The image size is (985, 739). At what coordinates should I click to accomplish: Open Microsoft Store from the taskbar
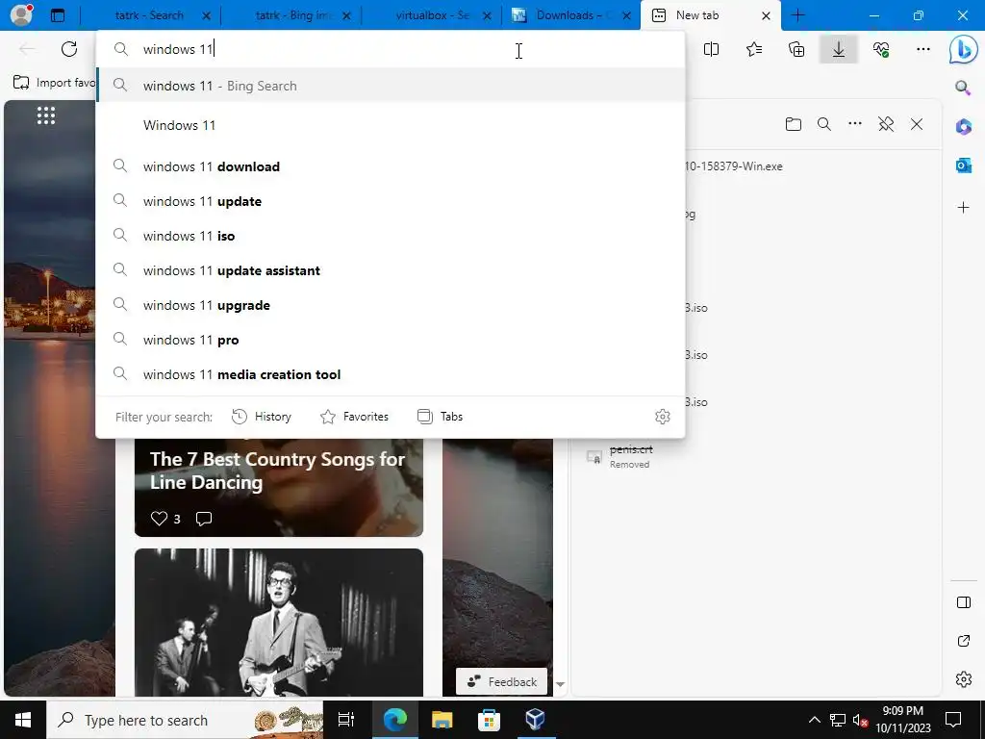(489, 720)
